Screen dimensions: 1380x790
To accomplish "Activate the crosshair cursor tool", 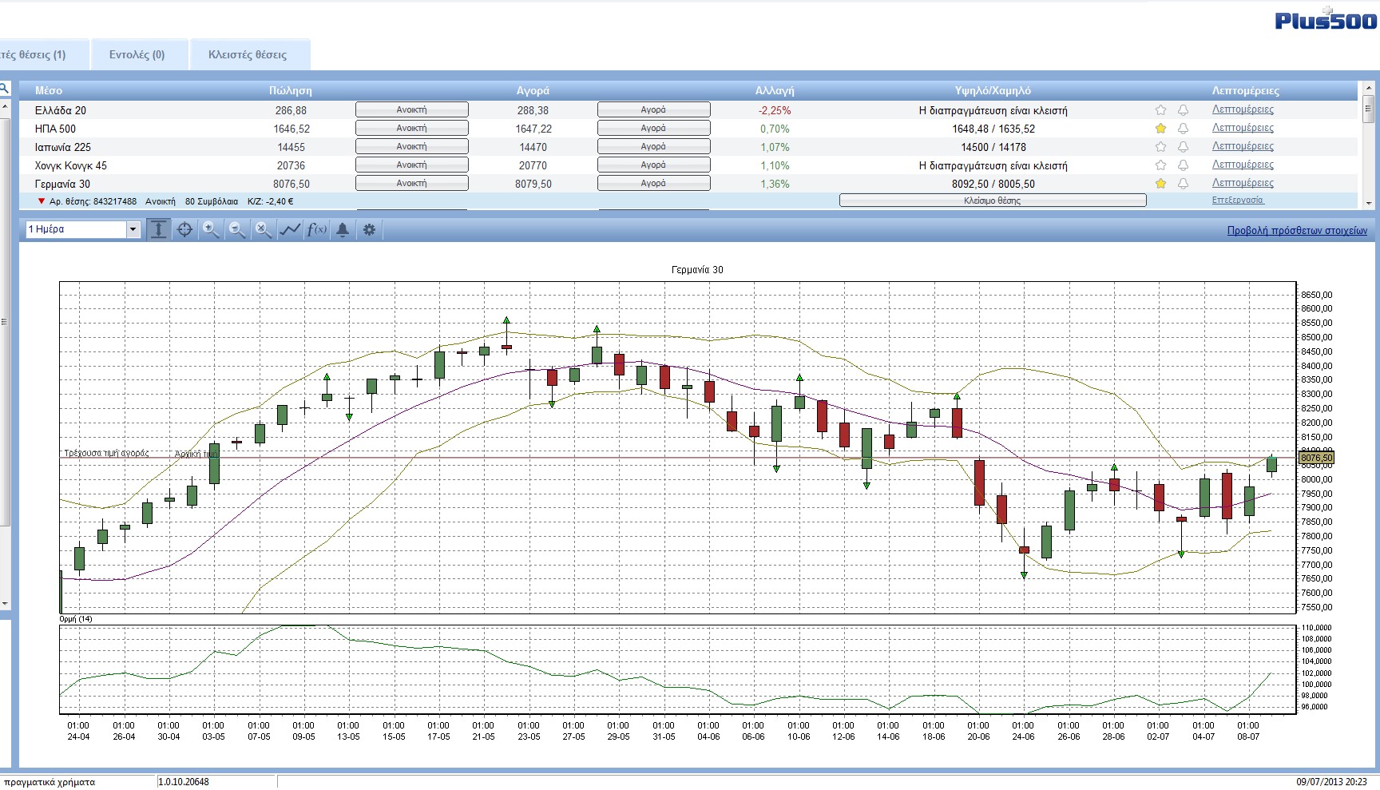I will 184,230.
